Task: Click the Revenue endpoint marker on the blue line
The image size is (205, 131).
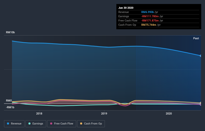Action: (x=201, y=56)
